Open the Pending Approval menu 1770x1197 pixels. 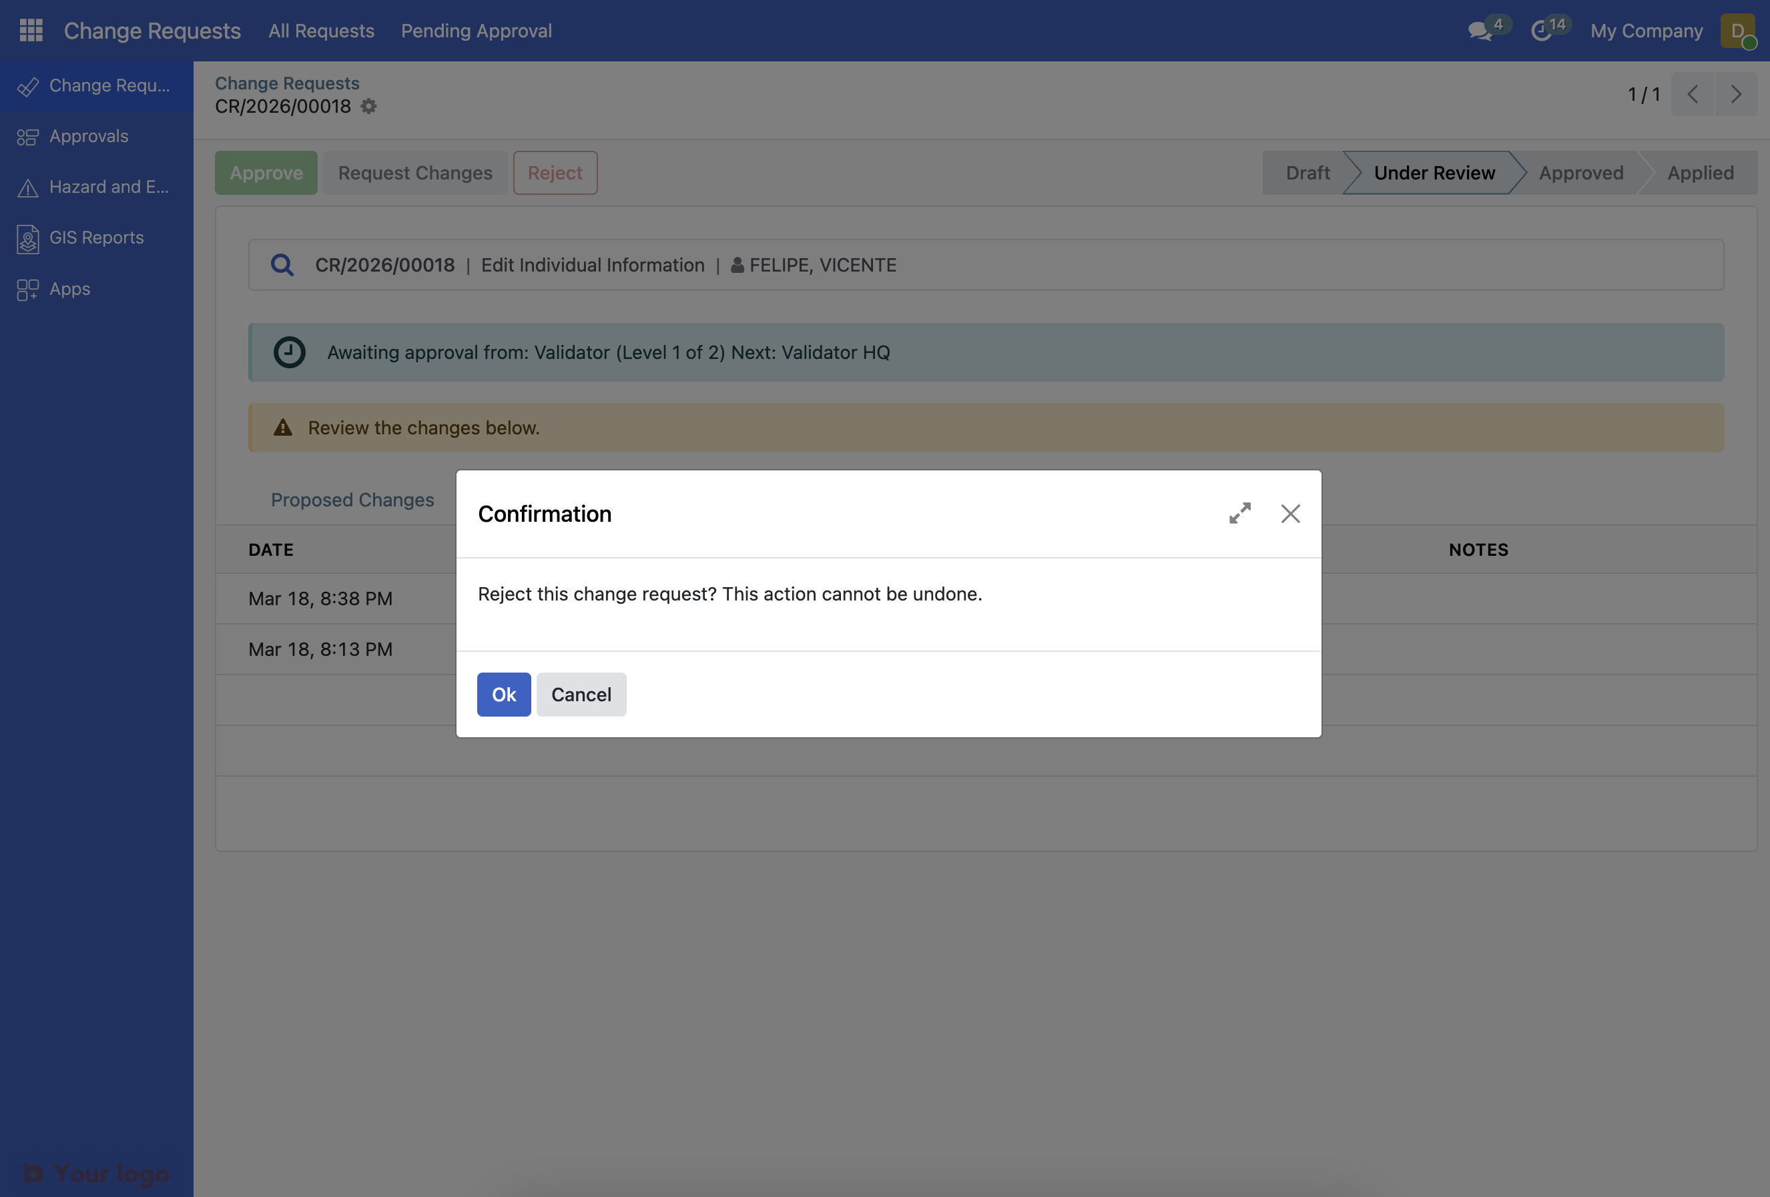(x=477, y=31)
